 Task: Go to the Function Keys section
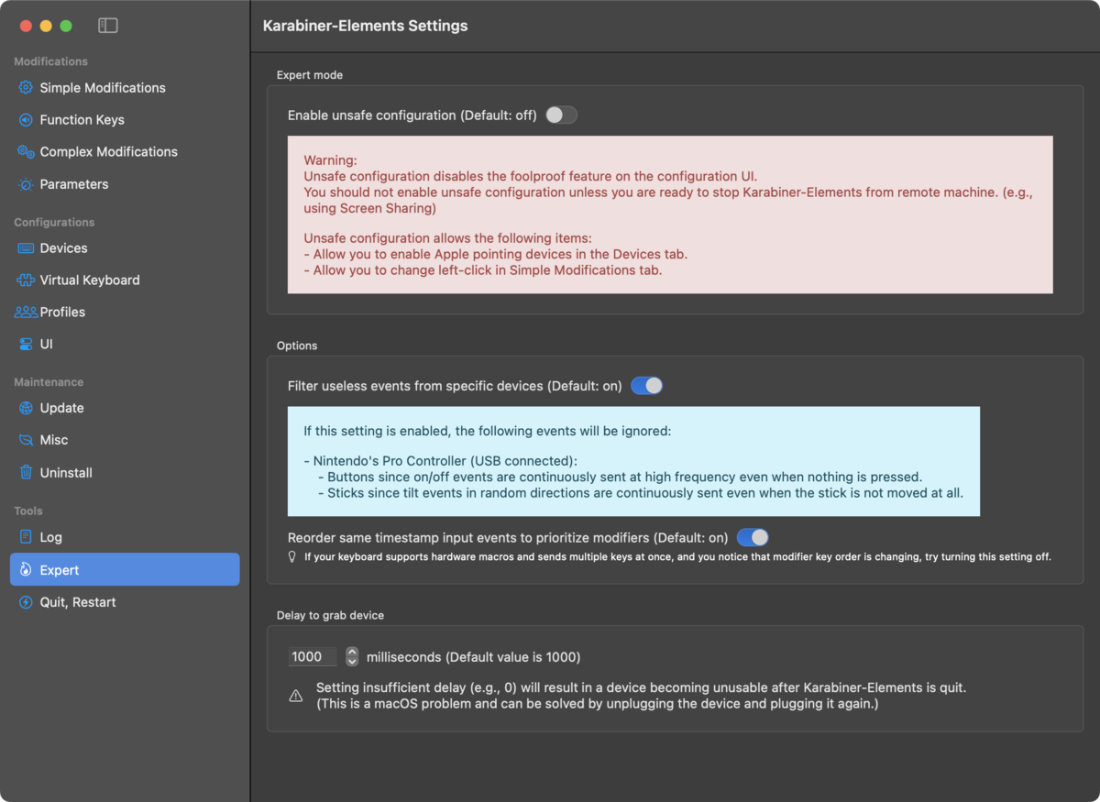(125, 120)
